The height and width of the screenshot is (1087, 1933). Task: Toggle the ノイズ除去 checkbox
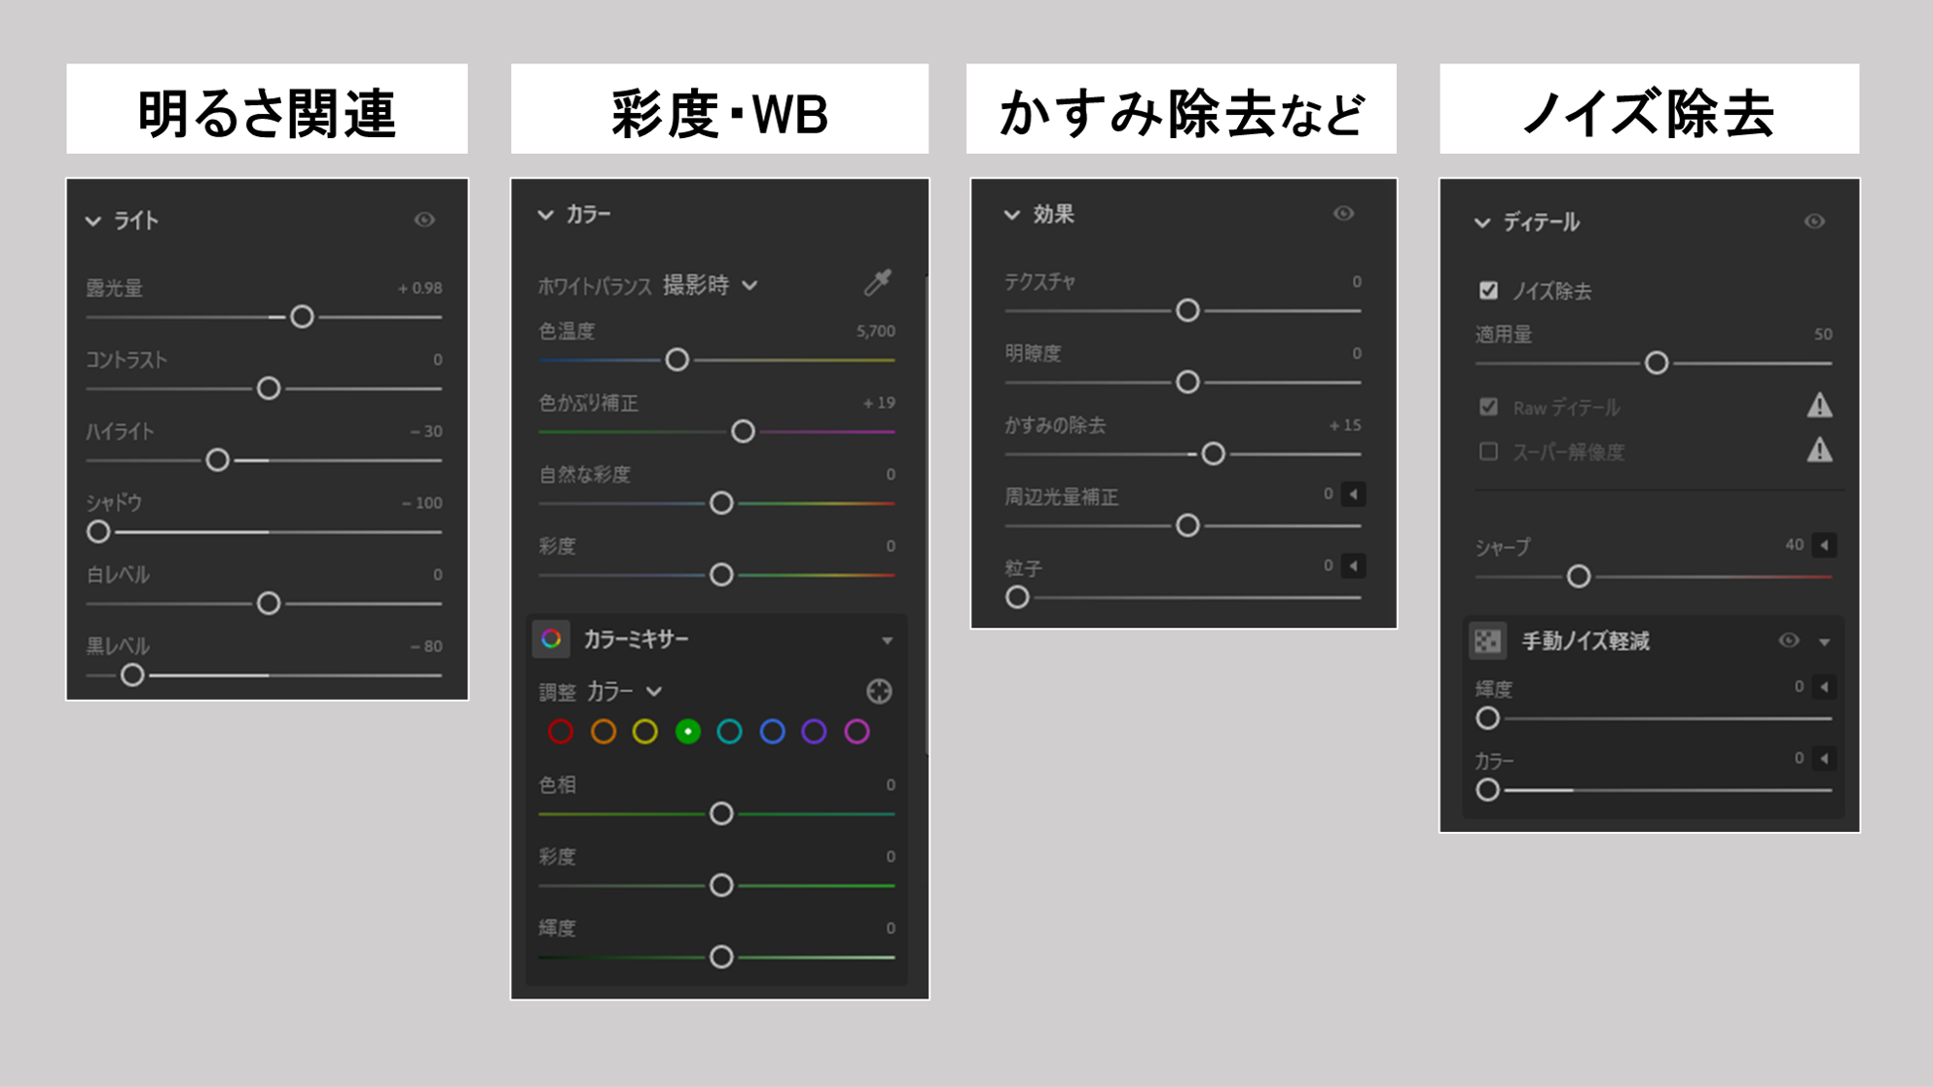pos(1488,290)
